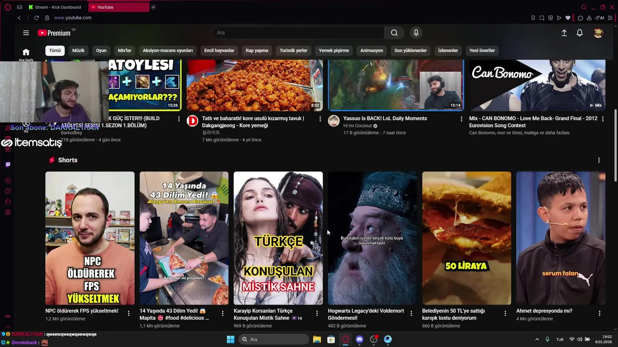Open Belediyenin 50 TL'ye sattığı tost title
Viewport: 618px width, 347px height.
453,315
